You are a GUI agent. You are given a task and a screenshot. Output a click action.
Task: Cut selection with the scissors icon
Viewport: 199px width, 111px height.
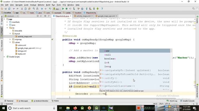22,9
